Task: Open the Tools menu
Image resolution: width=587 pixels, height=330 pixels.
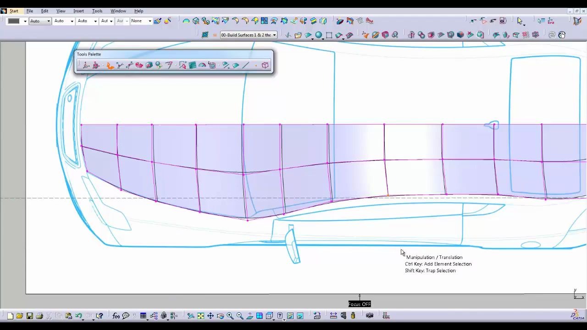Action: [x=97, y=11]
